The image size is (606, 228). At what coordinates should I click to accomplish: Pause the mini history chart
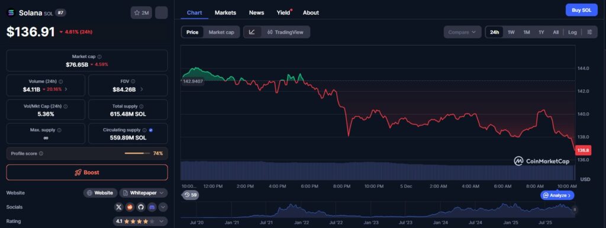[575, 210]
